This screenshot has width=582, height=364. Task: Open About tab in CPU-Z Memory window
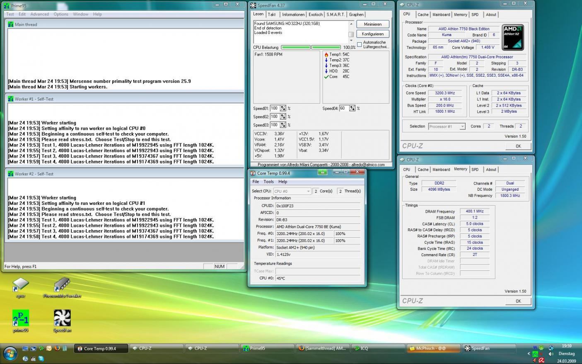491,170
